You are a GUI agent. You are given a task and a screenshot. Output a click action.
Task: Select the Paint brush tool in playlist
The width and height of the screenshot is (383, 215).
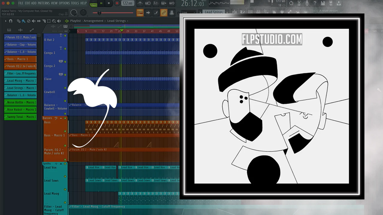(x=23, y=21)
